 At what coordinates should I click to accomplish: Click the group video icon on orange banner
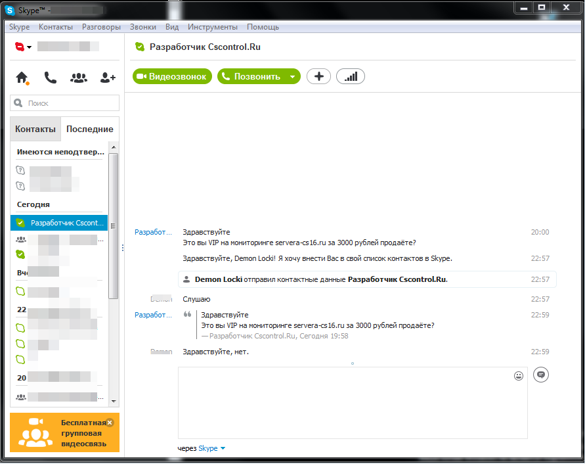[x=35, y=432]
